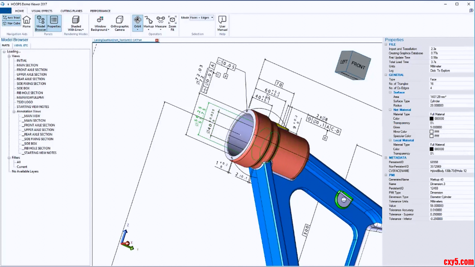
Task: Click the Mirror Color white swatch
Action: [x=431, y=132]
